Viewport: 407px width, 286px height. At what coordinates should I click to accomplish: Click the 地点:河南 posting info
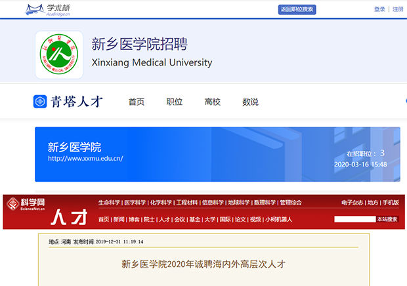pos(60,241)
